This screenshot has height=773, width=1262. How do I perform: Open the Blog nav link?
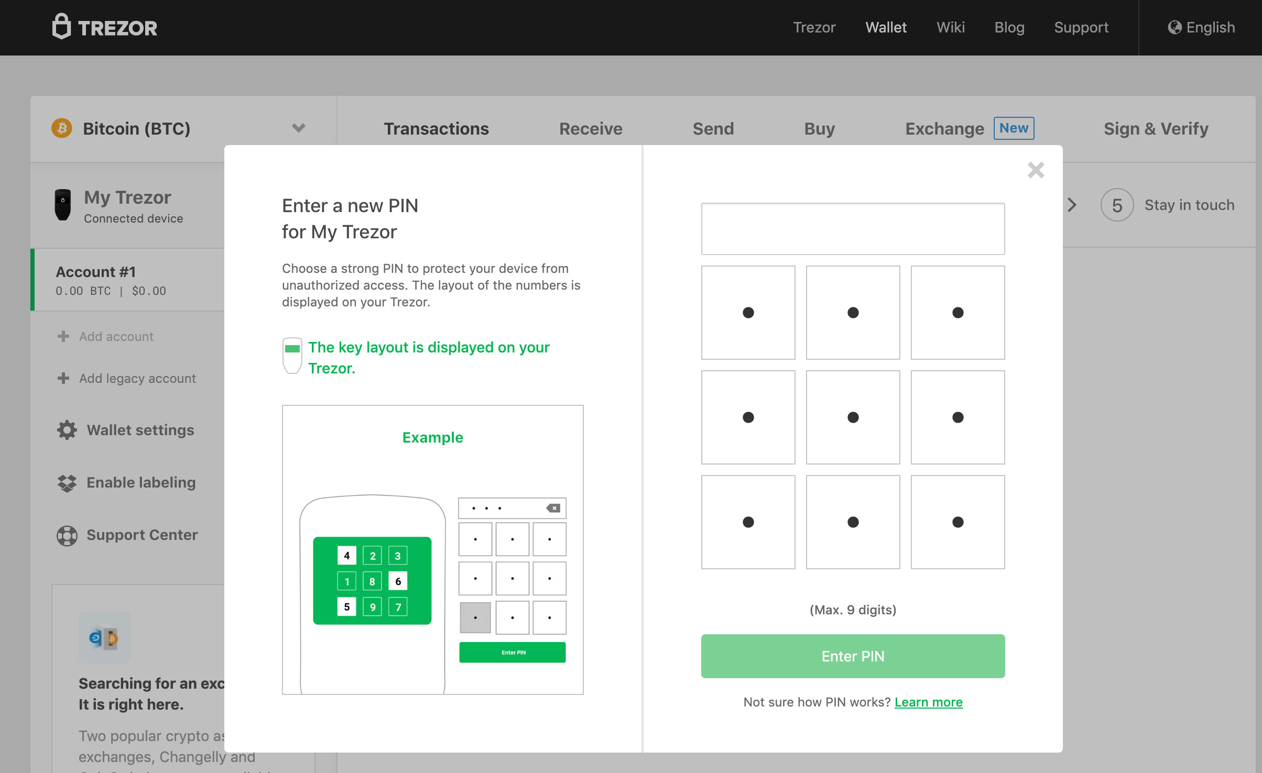click(x=1009, y=27)
